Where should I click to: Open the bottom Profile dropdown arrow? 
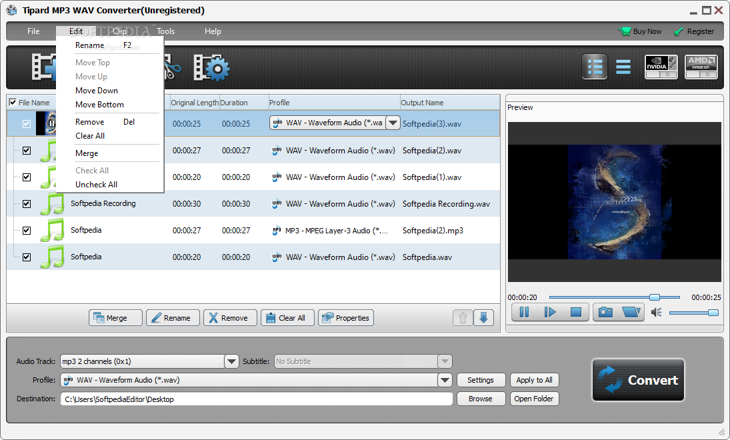tap(445, 380)
